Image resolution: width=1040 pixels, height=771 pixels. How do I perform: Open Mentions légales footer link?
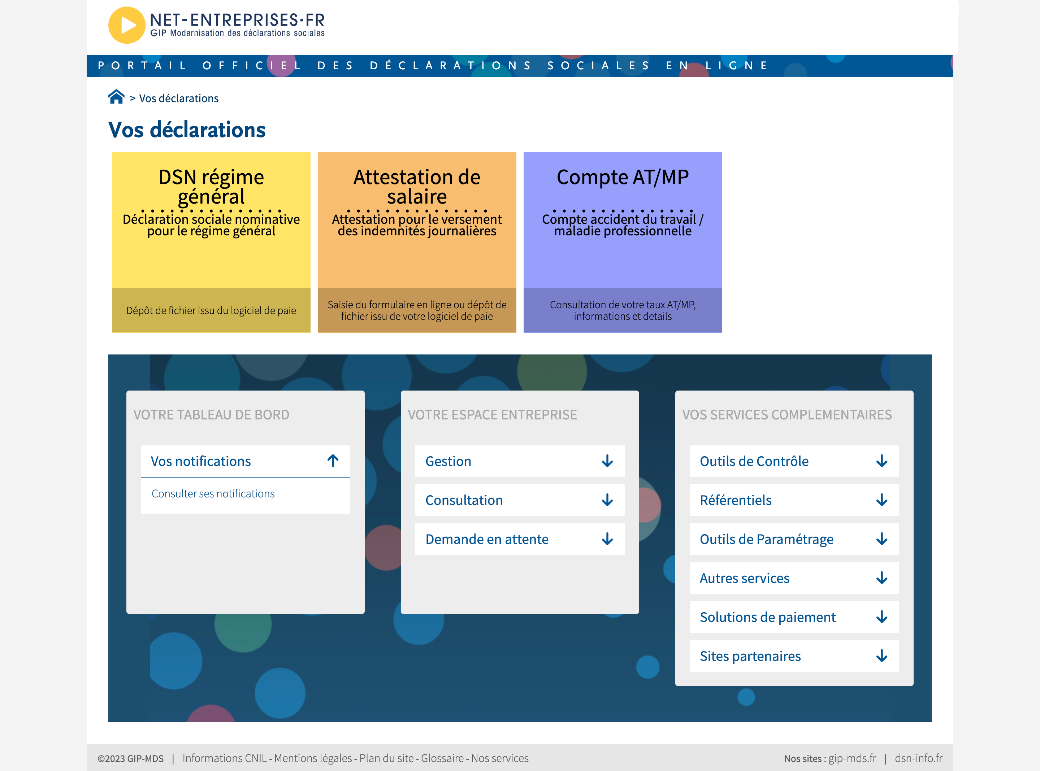click(x=313, y=758)
